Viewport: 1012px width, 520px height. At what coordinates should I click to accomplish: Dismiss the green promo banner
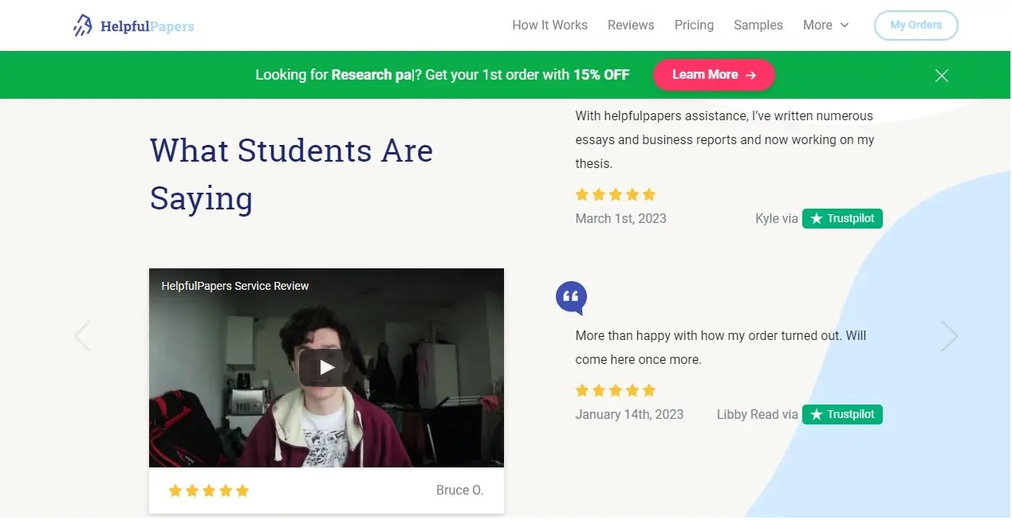pyautogui.click(x=942, y=76)
